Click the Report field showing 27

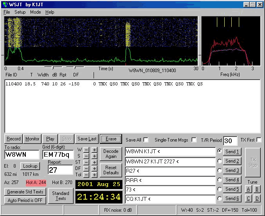60,170
